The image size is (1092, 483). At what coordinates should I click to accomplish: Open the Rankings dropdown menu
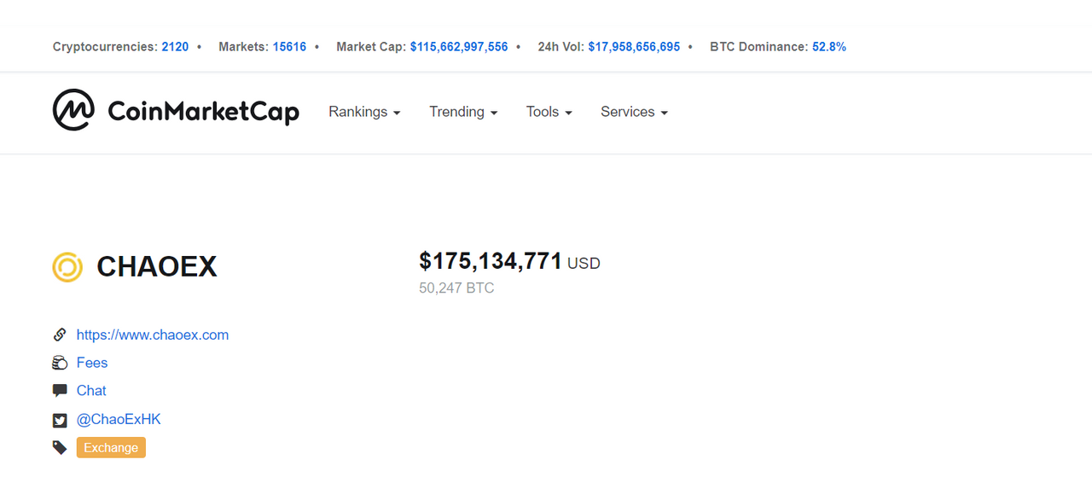(x=364, y=112)
